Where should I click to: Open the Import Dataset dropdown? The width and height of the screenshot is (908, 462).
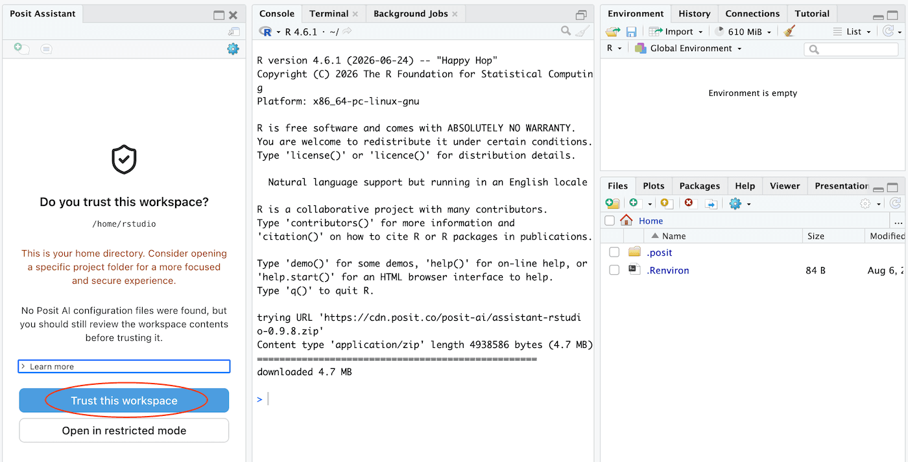coord(675,31)
